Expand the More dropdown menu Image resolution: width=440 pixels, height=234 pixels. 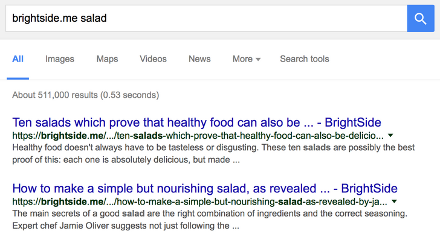[x=247, y=59]
